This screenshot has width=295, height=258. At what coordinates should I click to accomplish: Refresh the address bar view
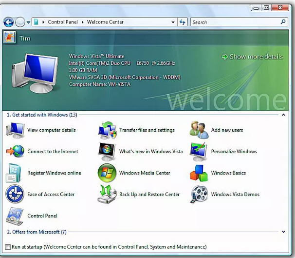click(182, 22)
